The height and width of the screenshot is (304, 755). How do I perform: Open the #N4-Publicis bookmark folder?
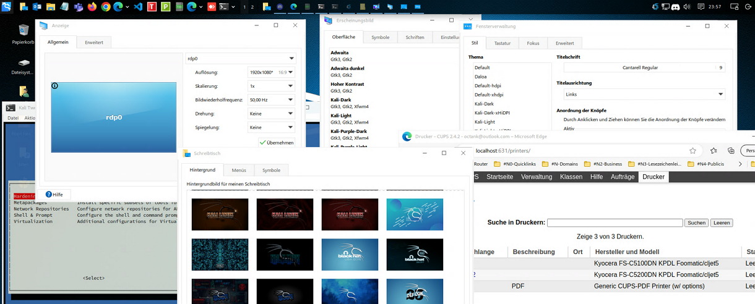click(705, 164)
